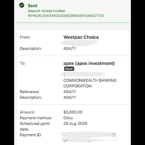
Task: Click the apex (apex investment) payee name
Action: (x=89, y=63)
